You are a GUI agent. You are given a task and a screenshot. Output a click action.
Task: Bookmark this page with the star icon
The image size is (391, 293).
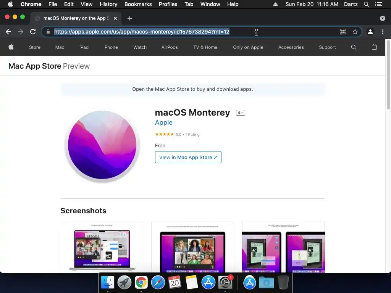[x=355, y=32]
